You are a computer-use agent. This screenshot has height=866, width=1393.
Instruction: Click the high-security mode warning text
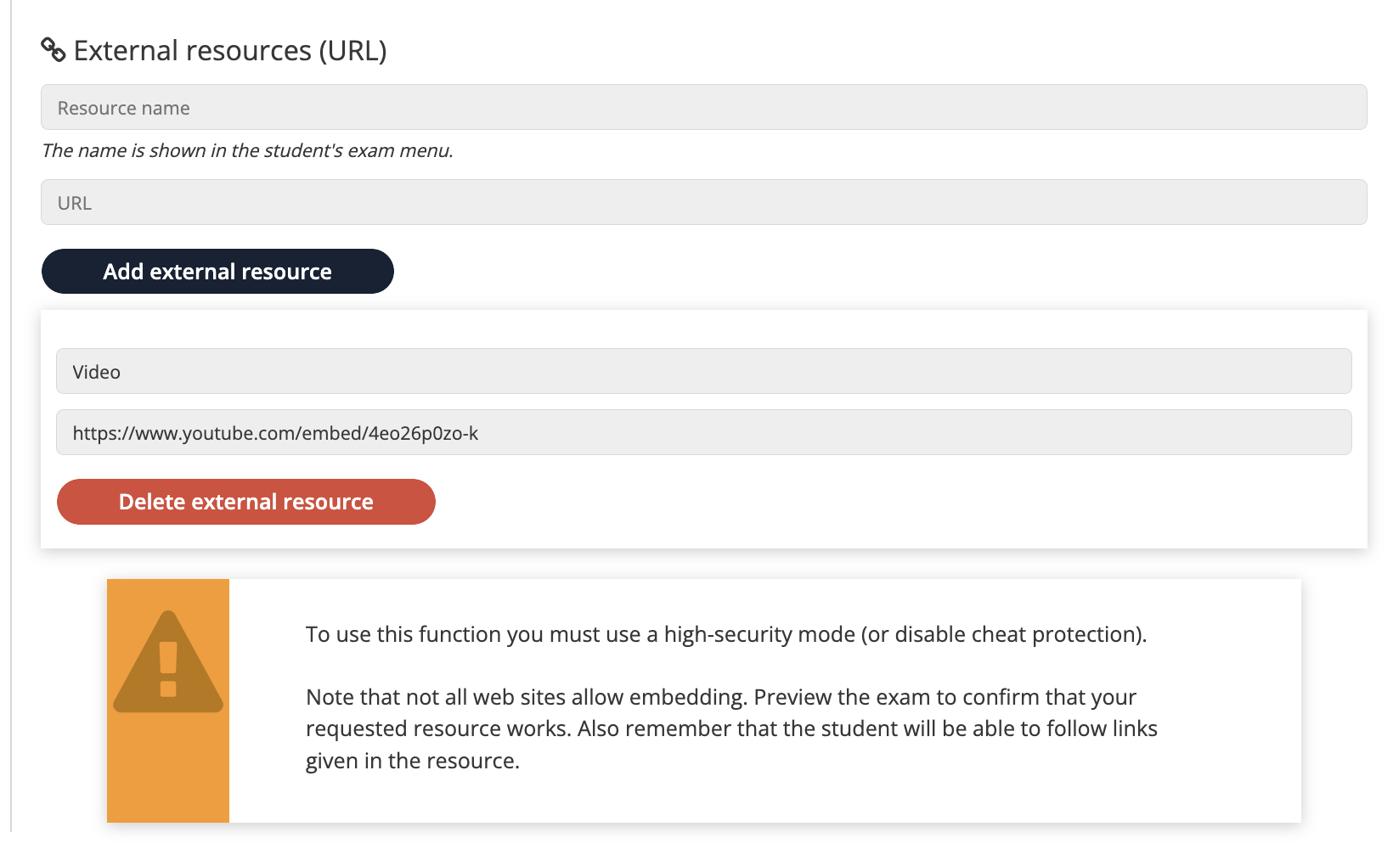click(726, 634)
